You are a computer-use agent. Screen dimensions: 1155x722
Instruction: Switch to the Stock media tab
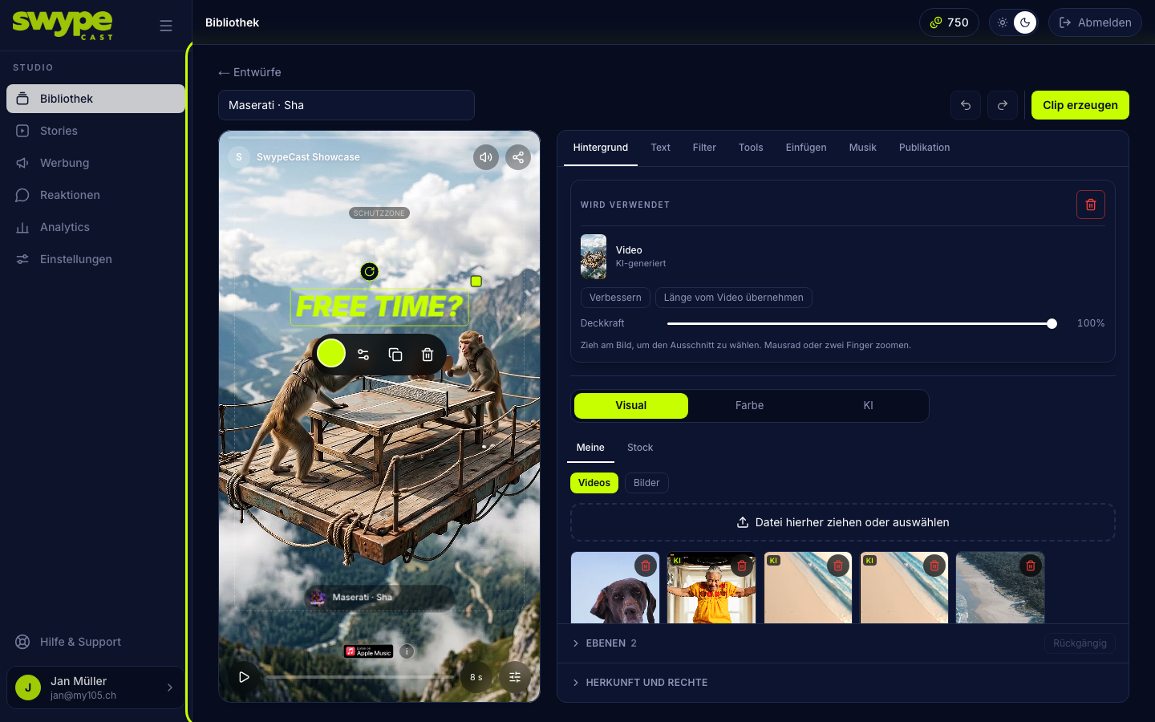click(640, 448)
